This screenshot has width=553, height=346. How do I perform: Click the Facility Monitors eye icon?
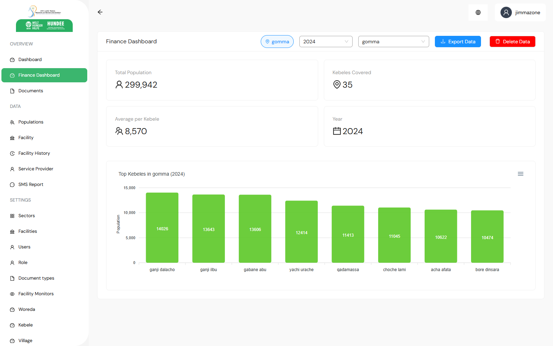click(12, 294)
